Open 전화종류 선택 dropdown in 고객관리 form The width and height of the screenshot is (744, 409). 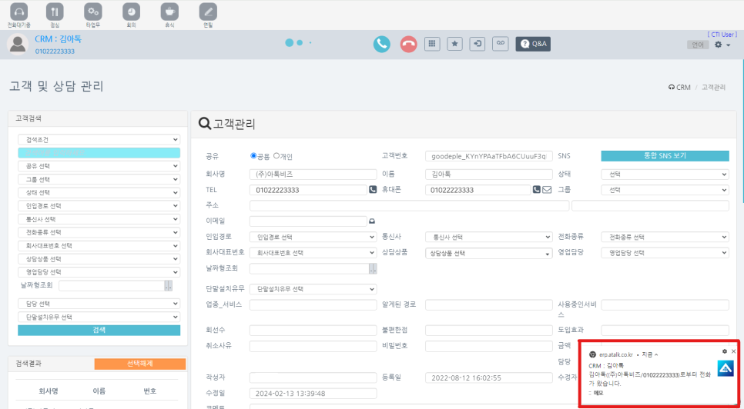point(665,237)
